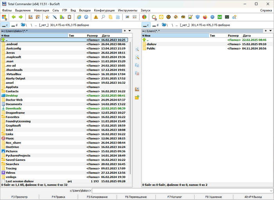Click the green 64 icon in toolbar

[220, 17]
